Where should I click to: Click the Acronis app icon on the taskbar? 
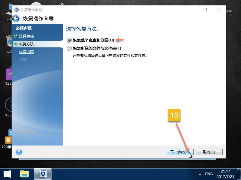pyautogui.click(x=42, y=173)
